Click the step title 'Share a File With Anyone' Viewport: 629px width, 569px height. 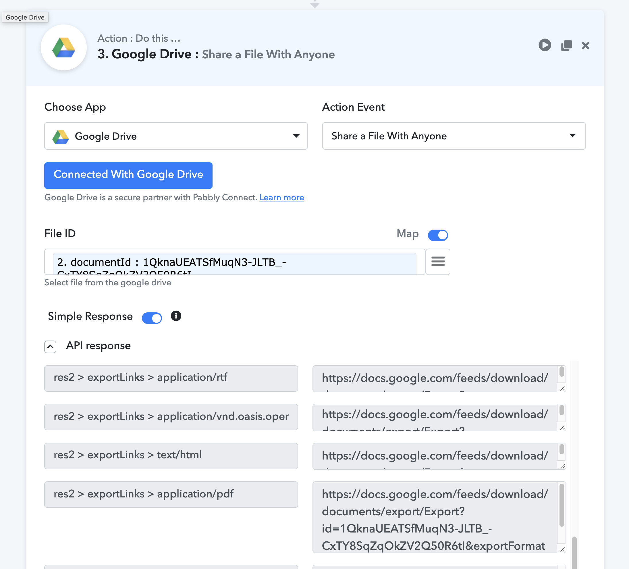coord(268,54)
